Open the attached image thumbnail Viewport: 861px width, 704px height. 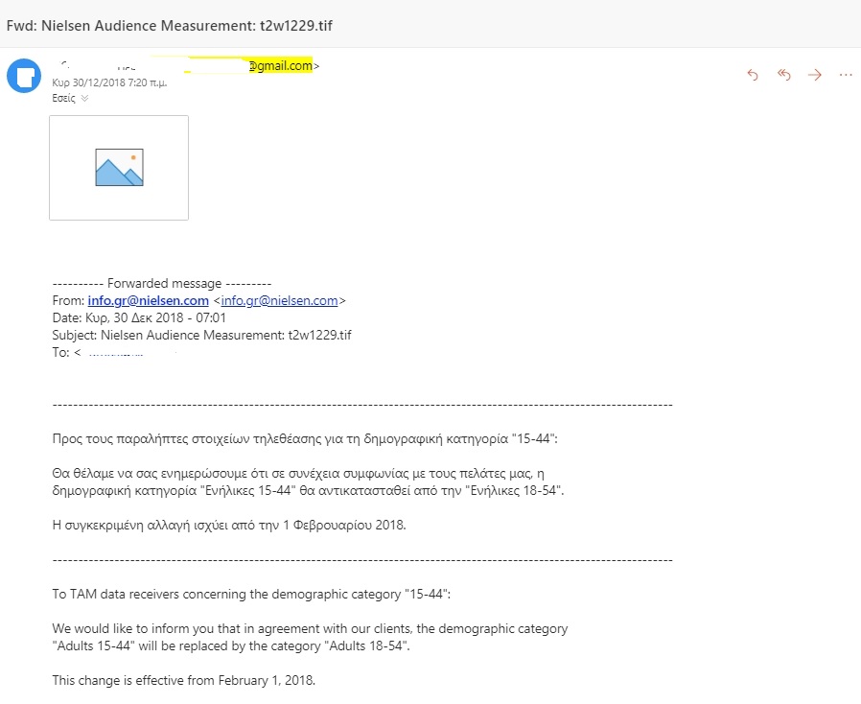tap(119, 168)
